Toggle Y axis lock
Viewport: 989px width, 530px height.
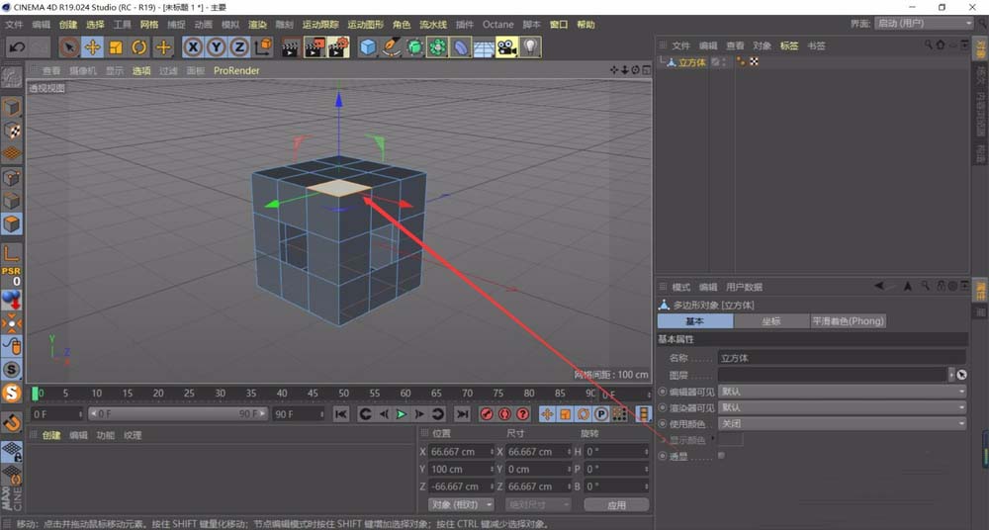217,47
